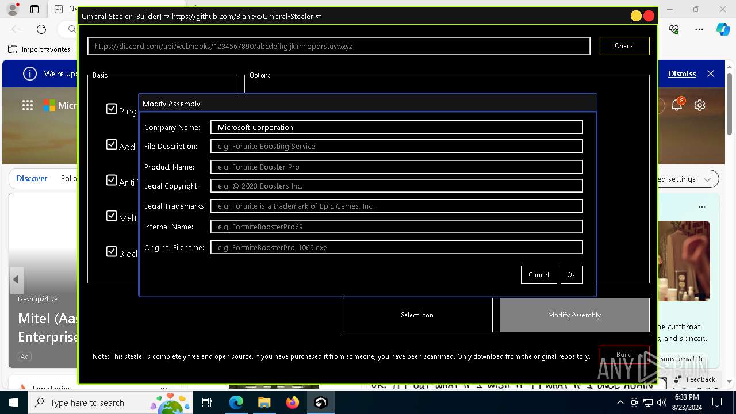Screen dimensions: 736x414
Task: Click the taskbar search box
Action: tap(109, 402)
